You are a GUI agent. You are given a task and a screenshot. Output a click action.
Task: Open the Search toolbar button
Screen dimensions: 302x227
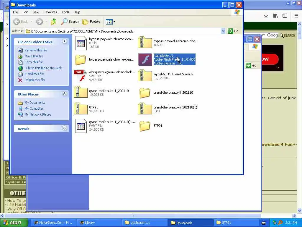pos(70,21)
